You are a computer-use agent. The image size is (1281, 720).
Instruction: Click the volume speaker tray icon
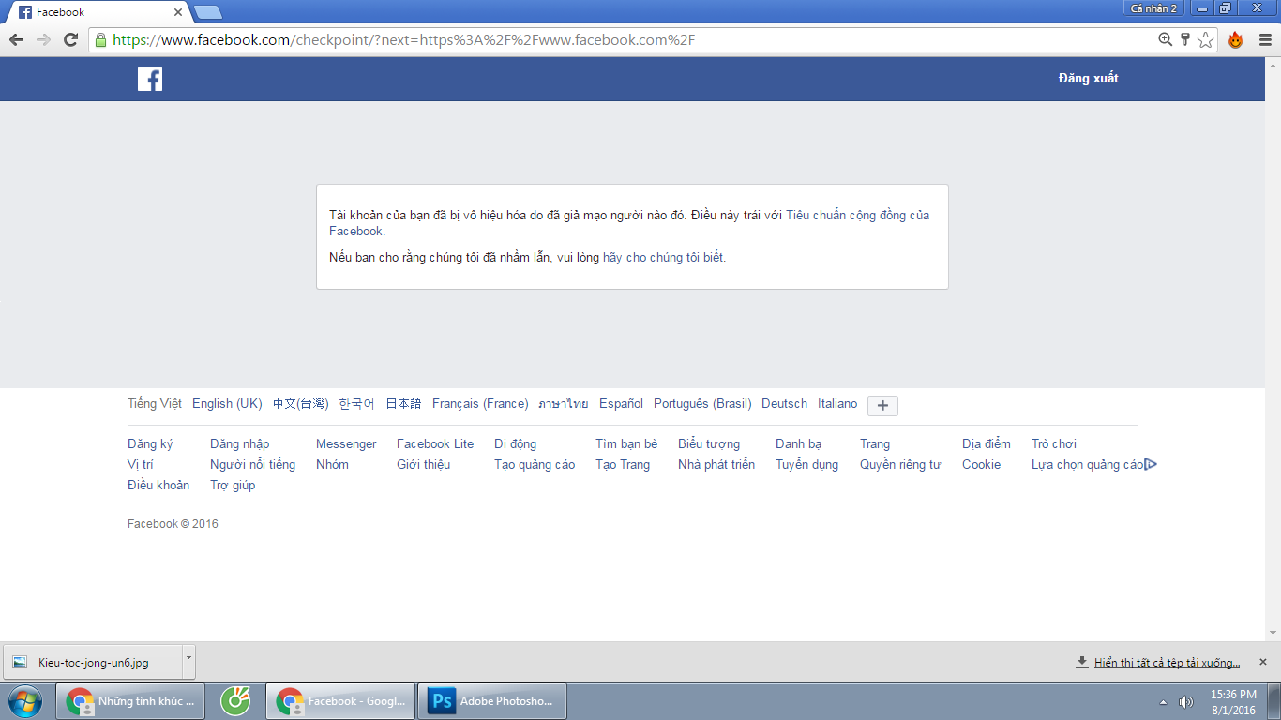(1186, 701)
